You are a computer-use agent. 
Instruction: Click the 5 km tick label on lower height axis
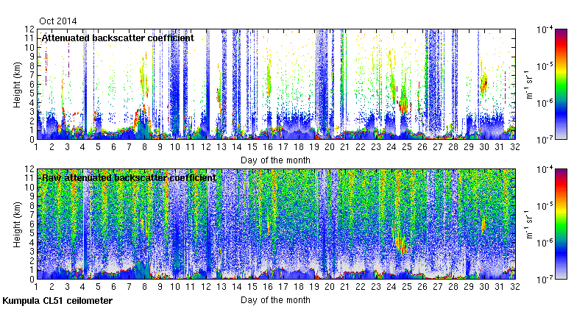click(x=32, y=233)
